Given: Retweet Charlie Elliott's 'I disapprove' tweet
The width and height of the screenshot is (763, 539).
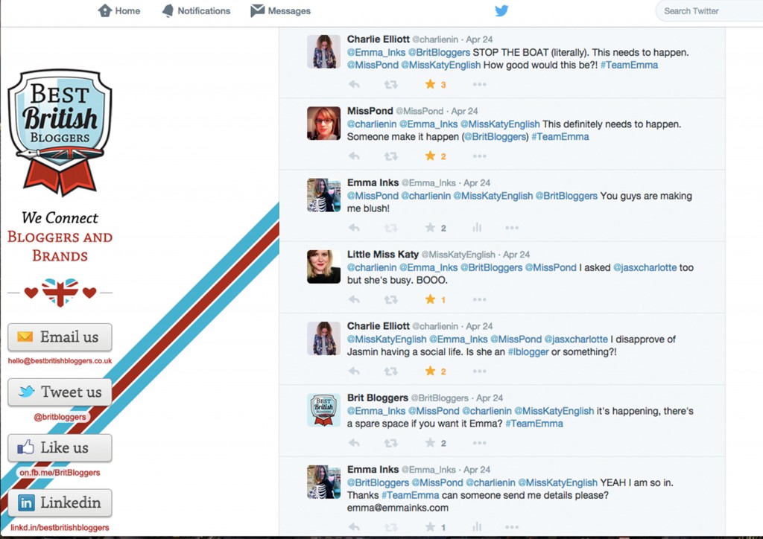Looking at the screenshot, I should point(390,371).
